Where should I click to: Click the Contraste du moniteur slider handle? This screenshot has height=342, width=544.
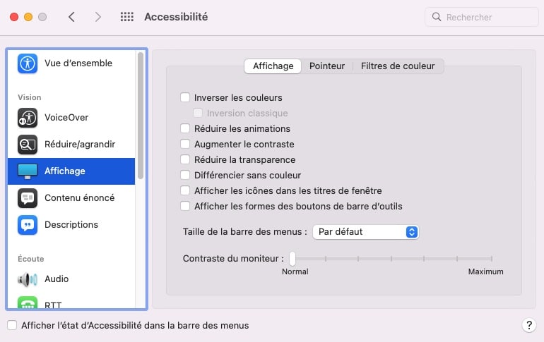[292, 259]
